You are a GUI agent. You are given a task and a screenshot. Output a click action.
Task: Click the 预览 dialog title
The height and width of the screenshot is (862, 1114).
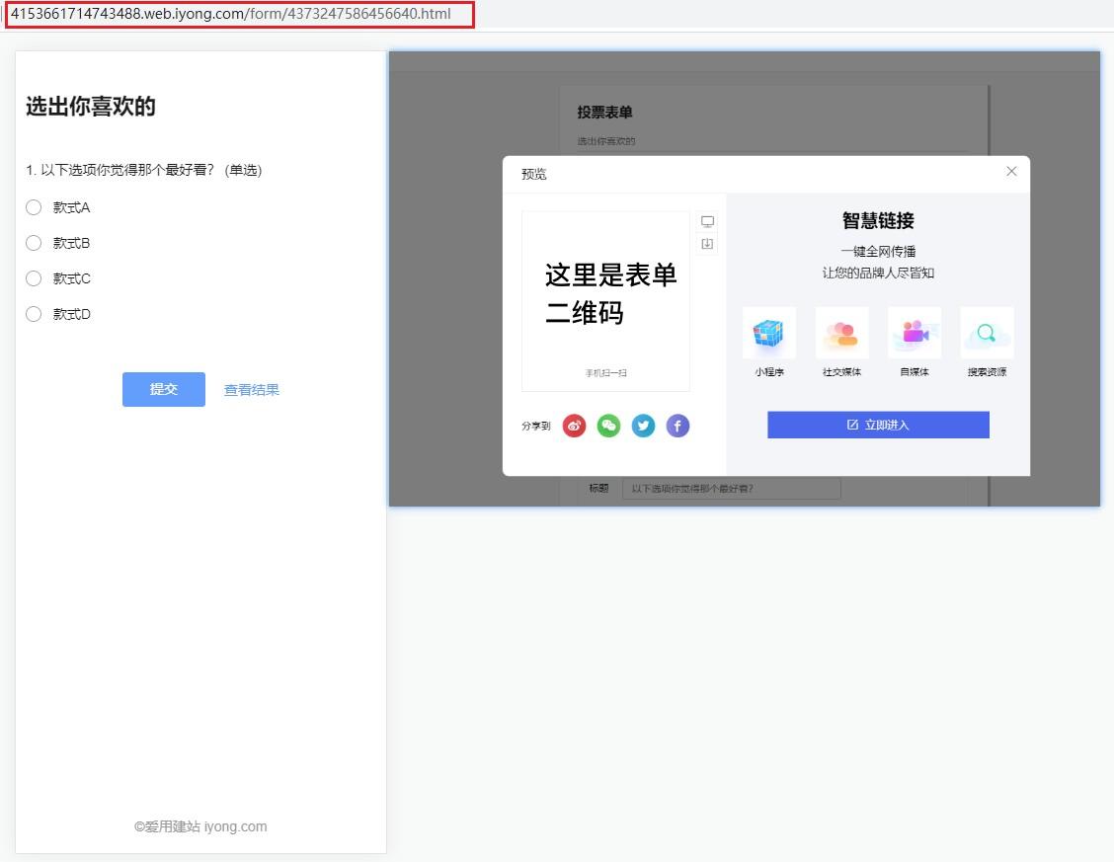pos(534,174)
